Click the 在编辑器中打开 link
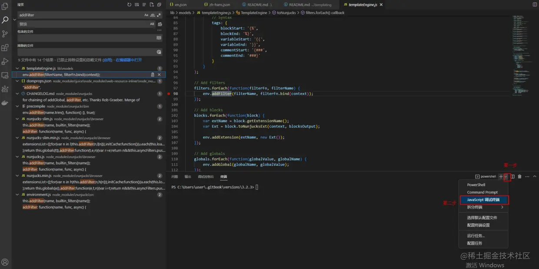 [x=129, y=60]
